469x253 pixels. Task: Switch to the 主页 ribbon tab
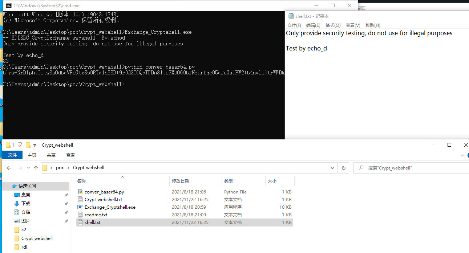pyautogui.click(x=32, y=155)
